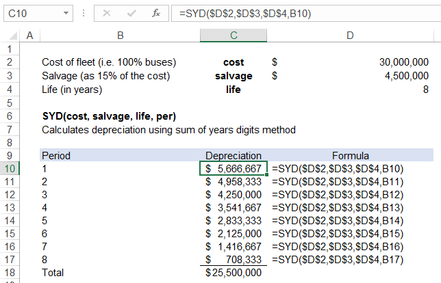Click the total depreciation cell $25,500,000
Screen dimensions: 441x283
[x=234, y=272]
